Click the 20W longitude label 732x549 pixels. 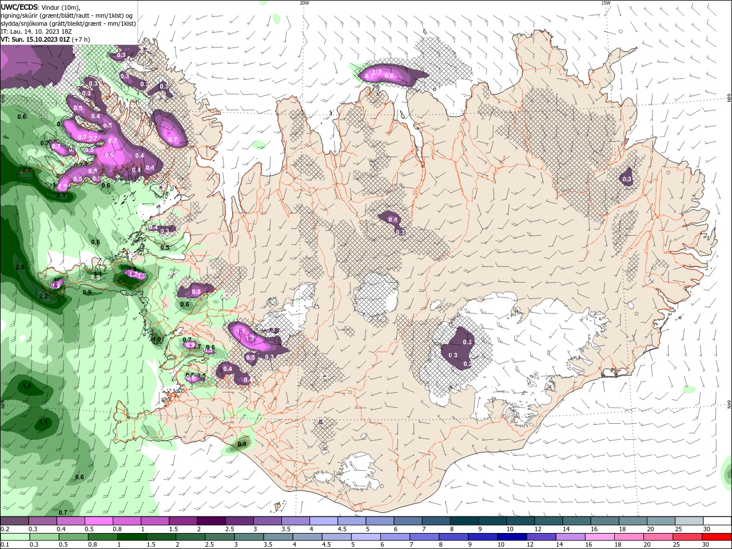click(304, 3)
